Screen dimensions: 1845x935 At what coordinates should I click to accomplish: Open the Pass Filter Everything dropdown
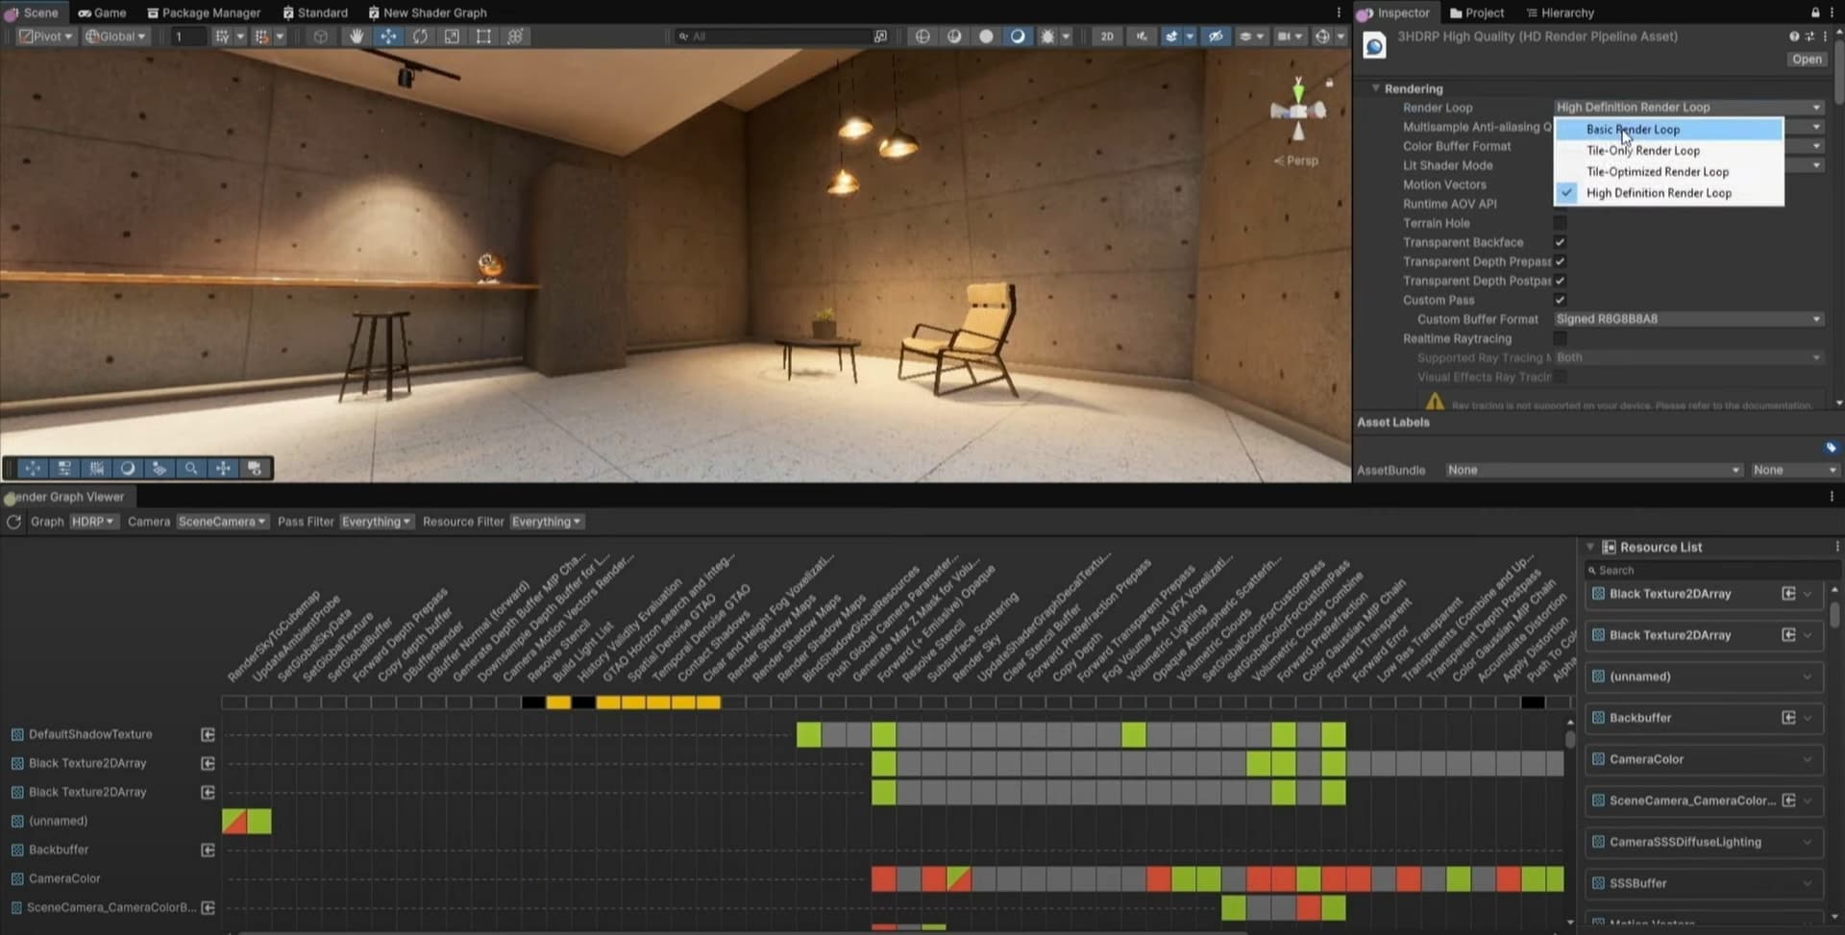pos(376,522)
